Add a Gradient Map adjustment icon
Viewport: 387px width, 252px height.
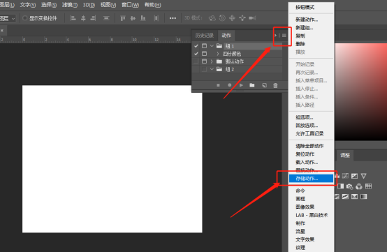pos(364,197)
